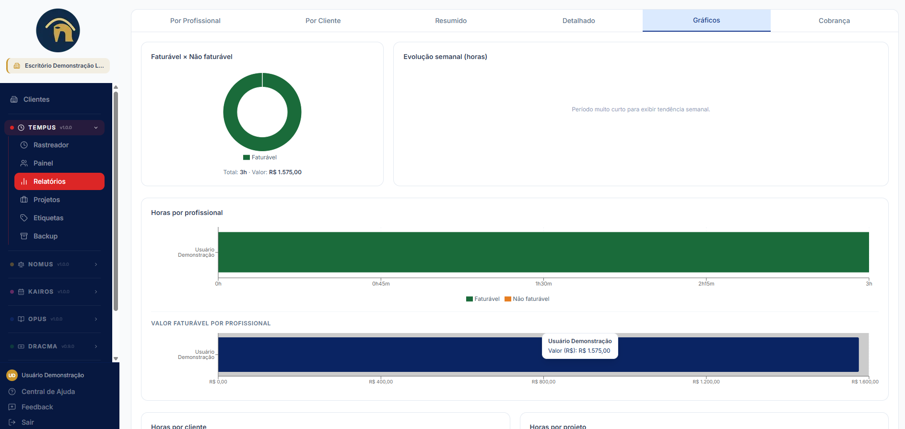
Task: Click the sidebar scroll down arrow
Action: click(116, 358)
